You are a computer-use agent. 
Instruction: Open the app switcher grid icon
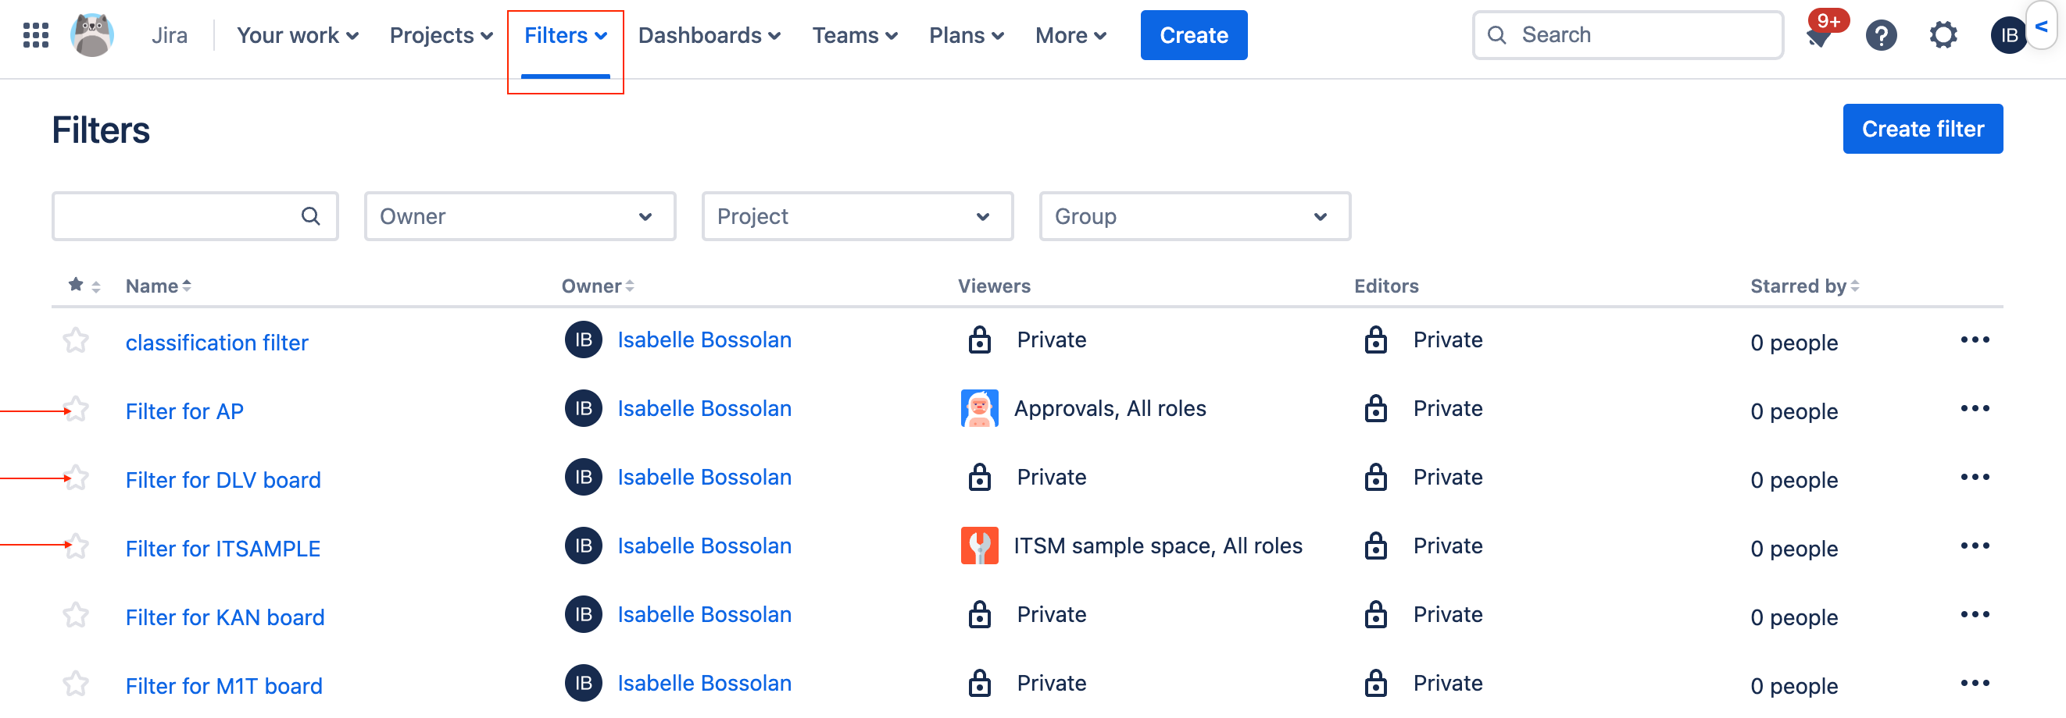pos(35,35)
